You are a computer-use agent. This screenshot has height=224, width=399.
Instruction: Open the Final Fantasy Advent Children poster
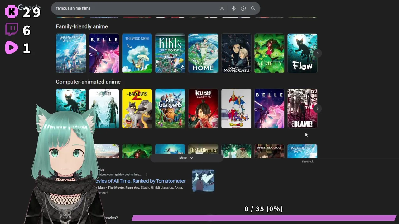(x=104, y=109)
